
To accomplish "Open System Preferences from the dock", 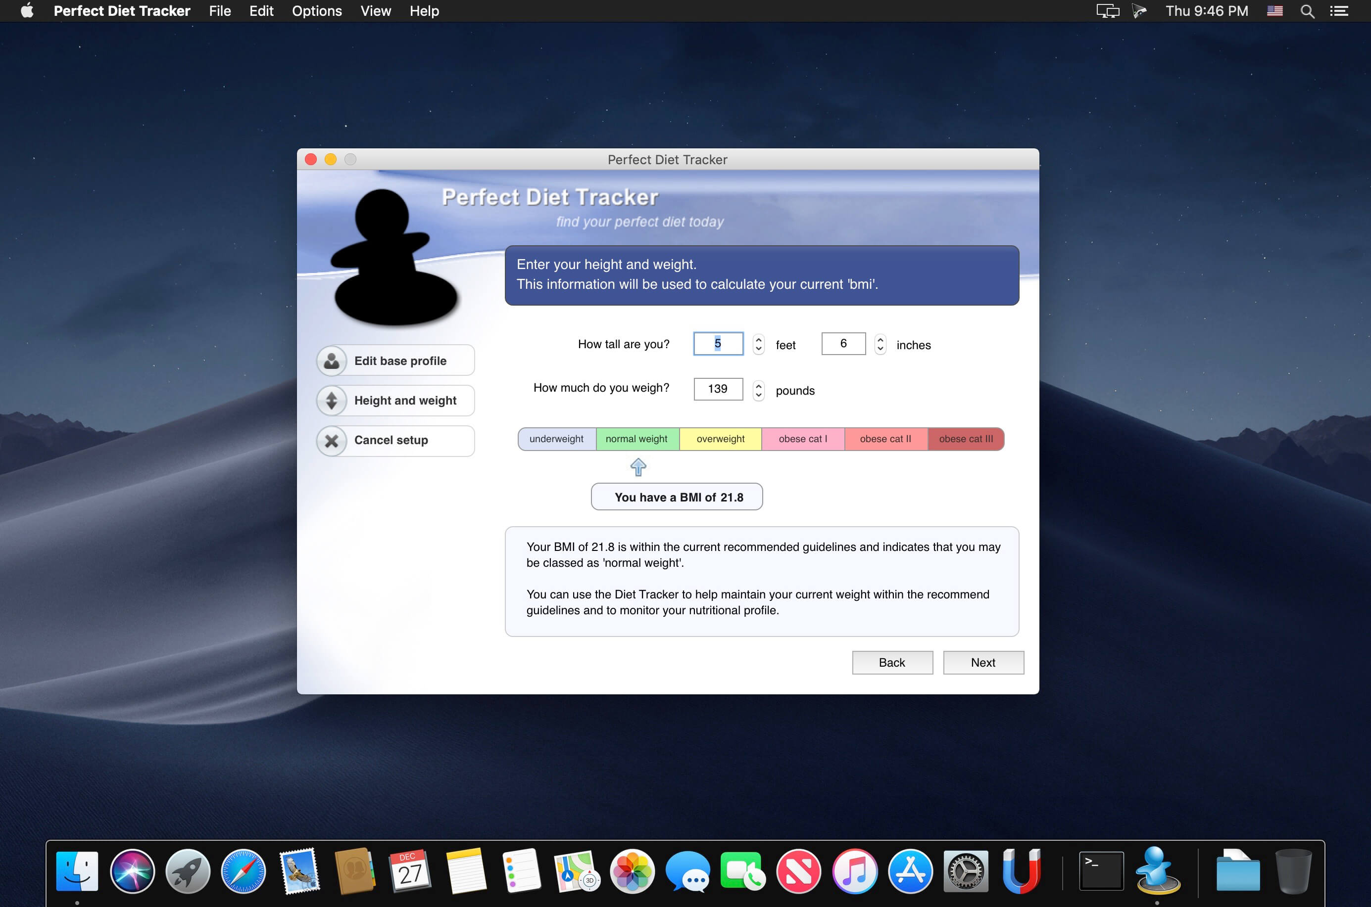I will [966, 871].
